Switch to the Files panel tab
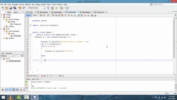 tap(9, 12)
